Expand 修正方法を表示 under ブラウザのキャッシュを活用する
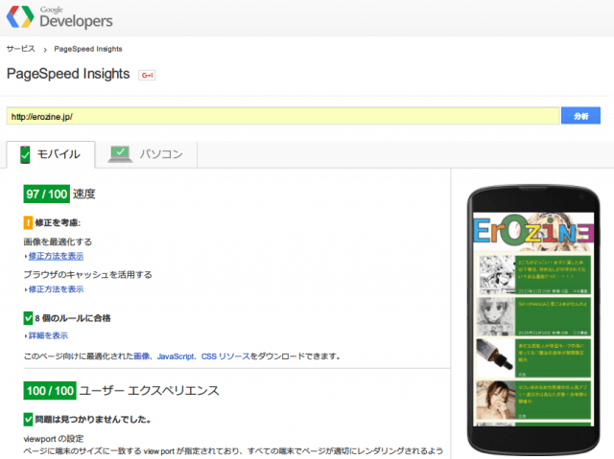 [56, 289]
